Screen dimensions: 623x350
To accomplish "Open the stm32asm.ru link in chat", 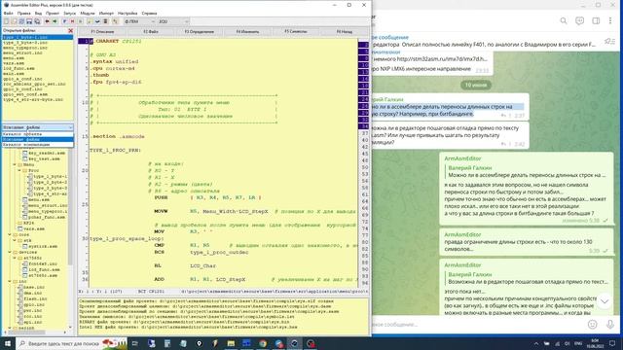I will click(442, 59).
